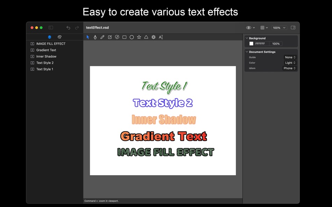Image resolution: width=332 pixels, height=207 pixels.
Task: Open the Guide dropdown set to None
Action: coord(290,57)
